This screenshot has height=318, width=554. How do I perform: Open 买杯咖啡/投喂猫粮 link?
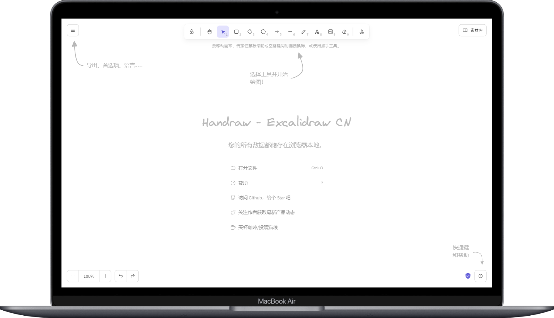[277, 227]
